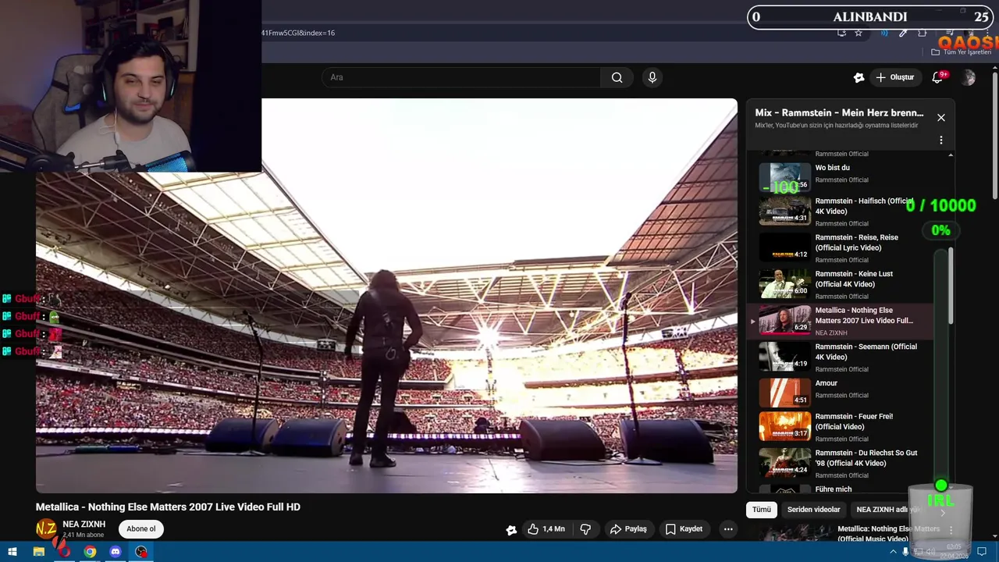Click the taskbar microphone tray icon
Viewport: 999px width, 562px height.
906,552
